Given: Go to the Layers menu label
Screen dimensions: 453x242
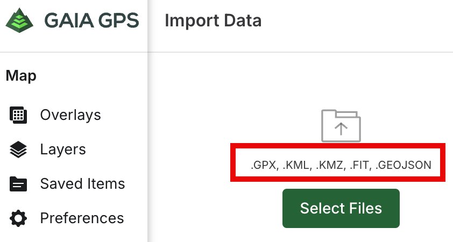Looking at the screenshot, I should point(63,150).
